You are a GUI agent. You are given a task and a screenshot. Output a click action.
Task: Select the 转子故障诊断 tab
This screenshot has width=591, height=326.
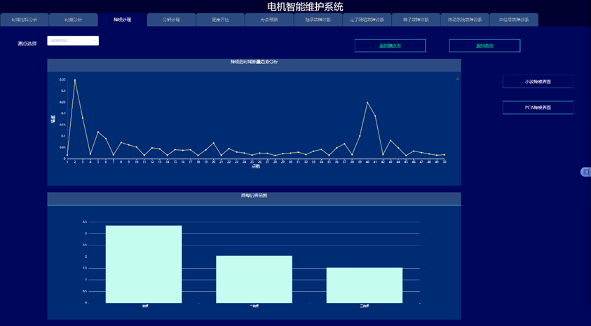[x=416, y=20]
